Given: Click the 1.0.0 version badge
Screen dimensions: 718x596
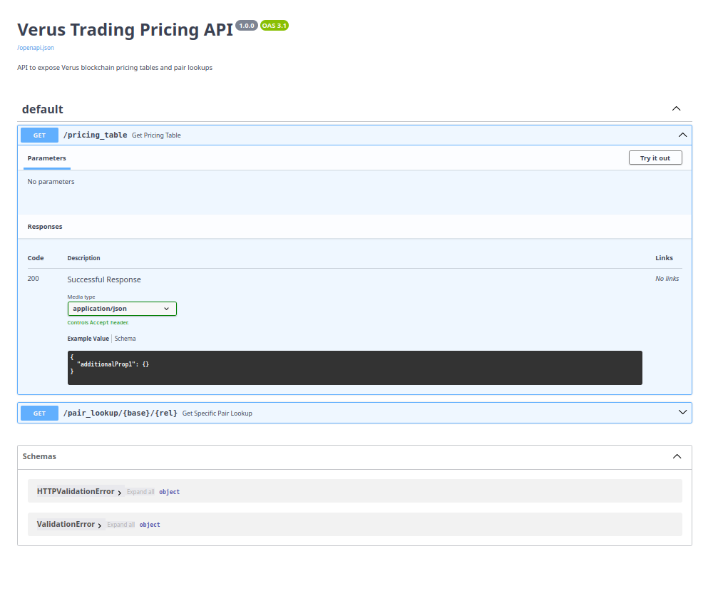Looking at the screenshot, I should tap(246, 25).
